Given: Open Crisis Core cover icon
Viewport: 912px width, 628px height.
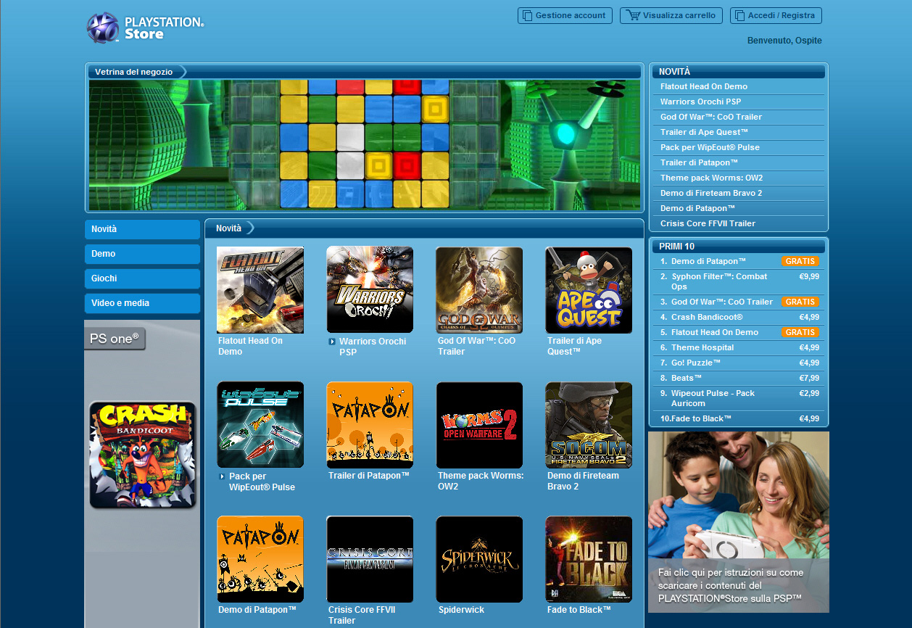Looking at the screenshot, I should (370, 559).
